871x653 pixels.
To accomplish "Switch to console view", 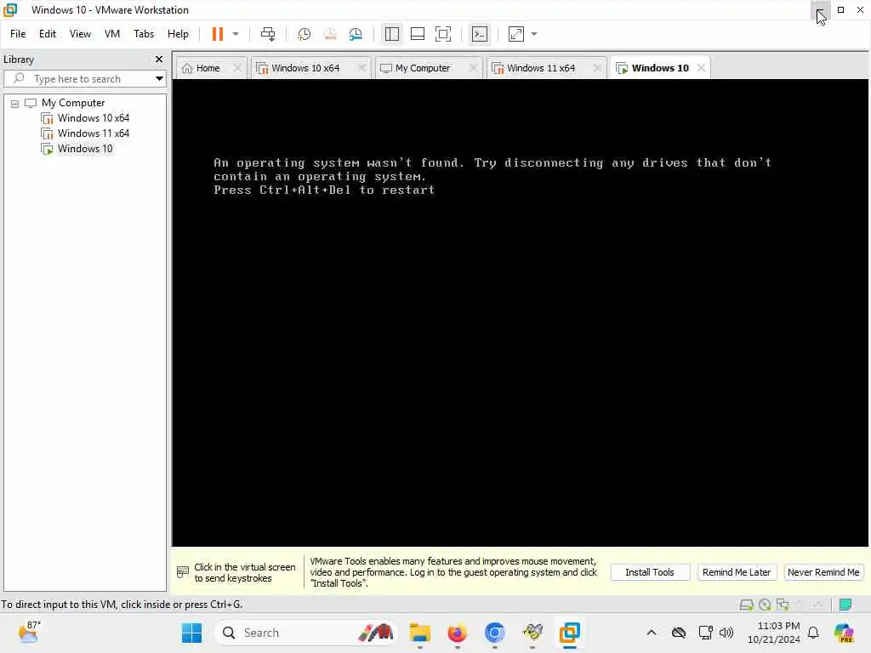I will [480, 34].
